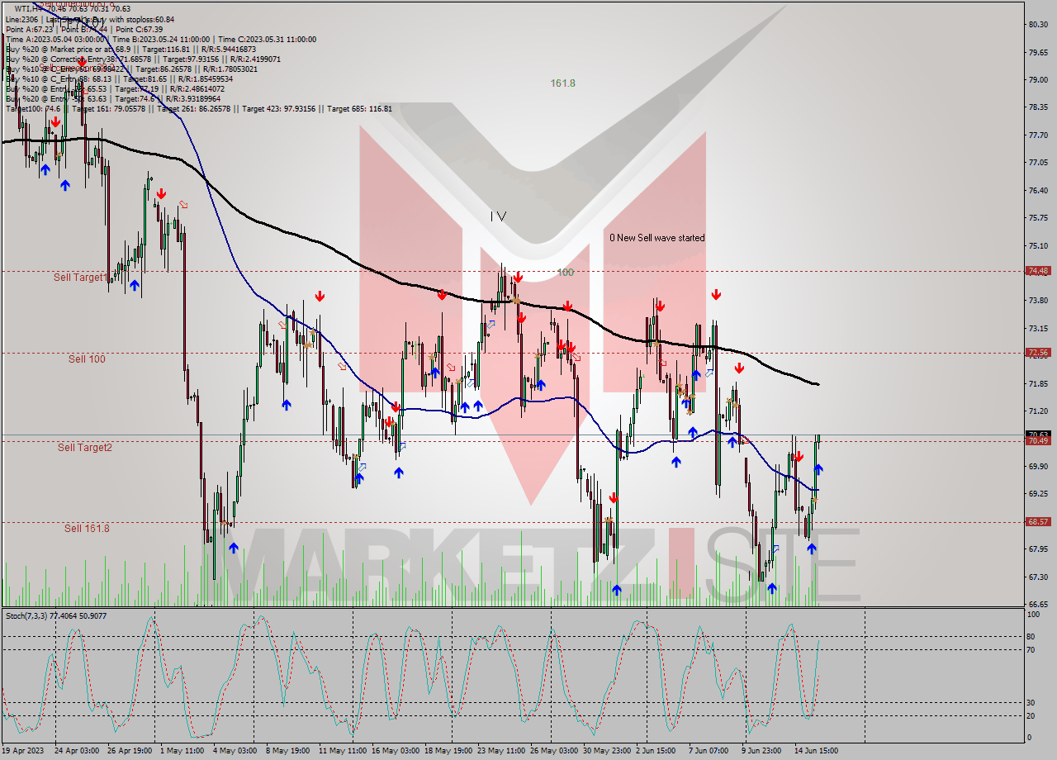Screen dimensions: 1057x760
Task: Click the green 161.8 Fibonacci label
Action: pos(563,83)
